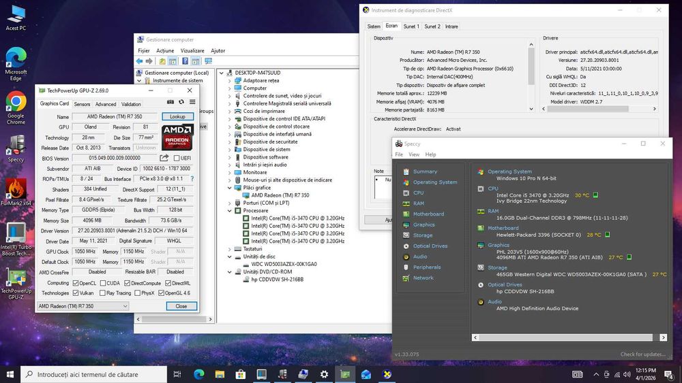Screen dimensions: 682x383
Task: Open Speccy Storage section
Action: (x=423, y=235)
